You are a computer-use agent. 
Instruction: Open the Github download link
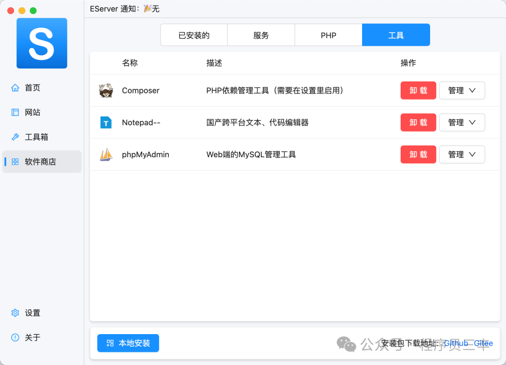(x=456, y=343)
